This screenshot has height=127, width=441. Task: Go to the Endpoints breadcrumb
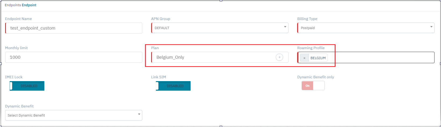pos(12,5)
